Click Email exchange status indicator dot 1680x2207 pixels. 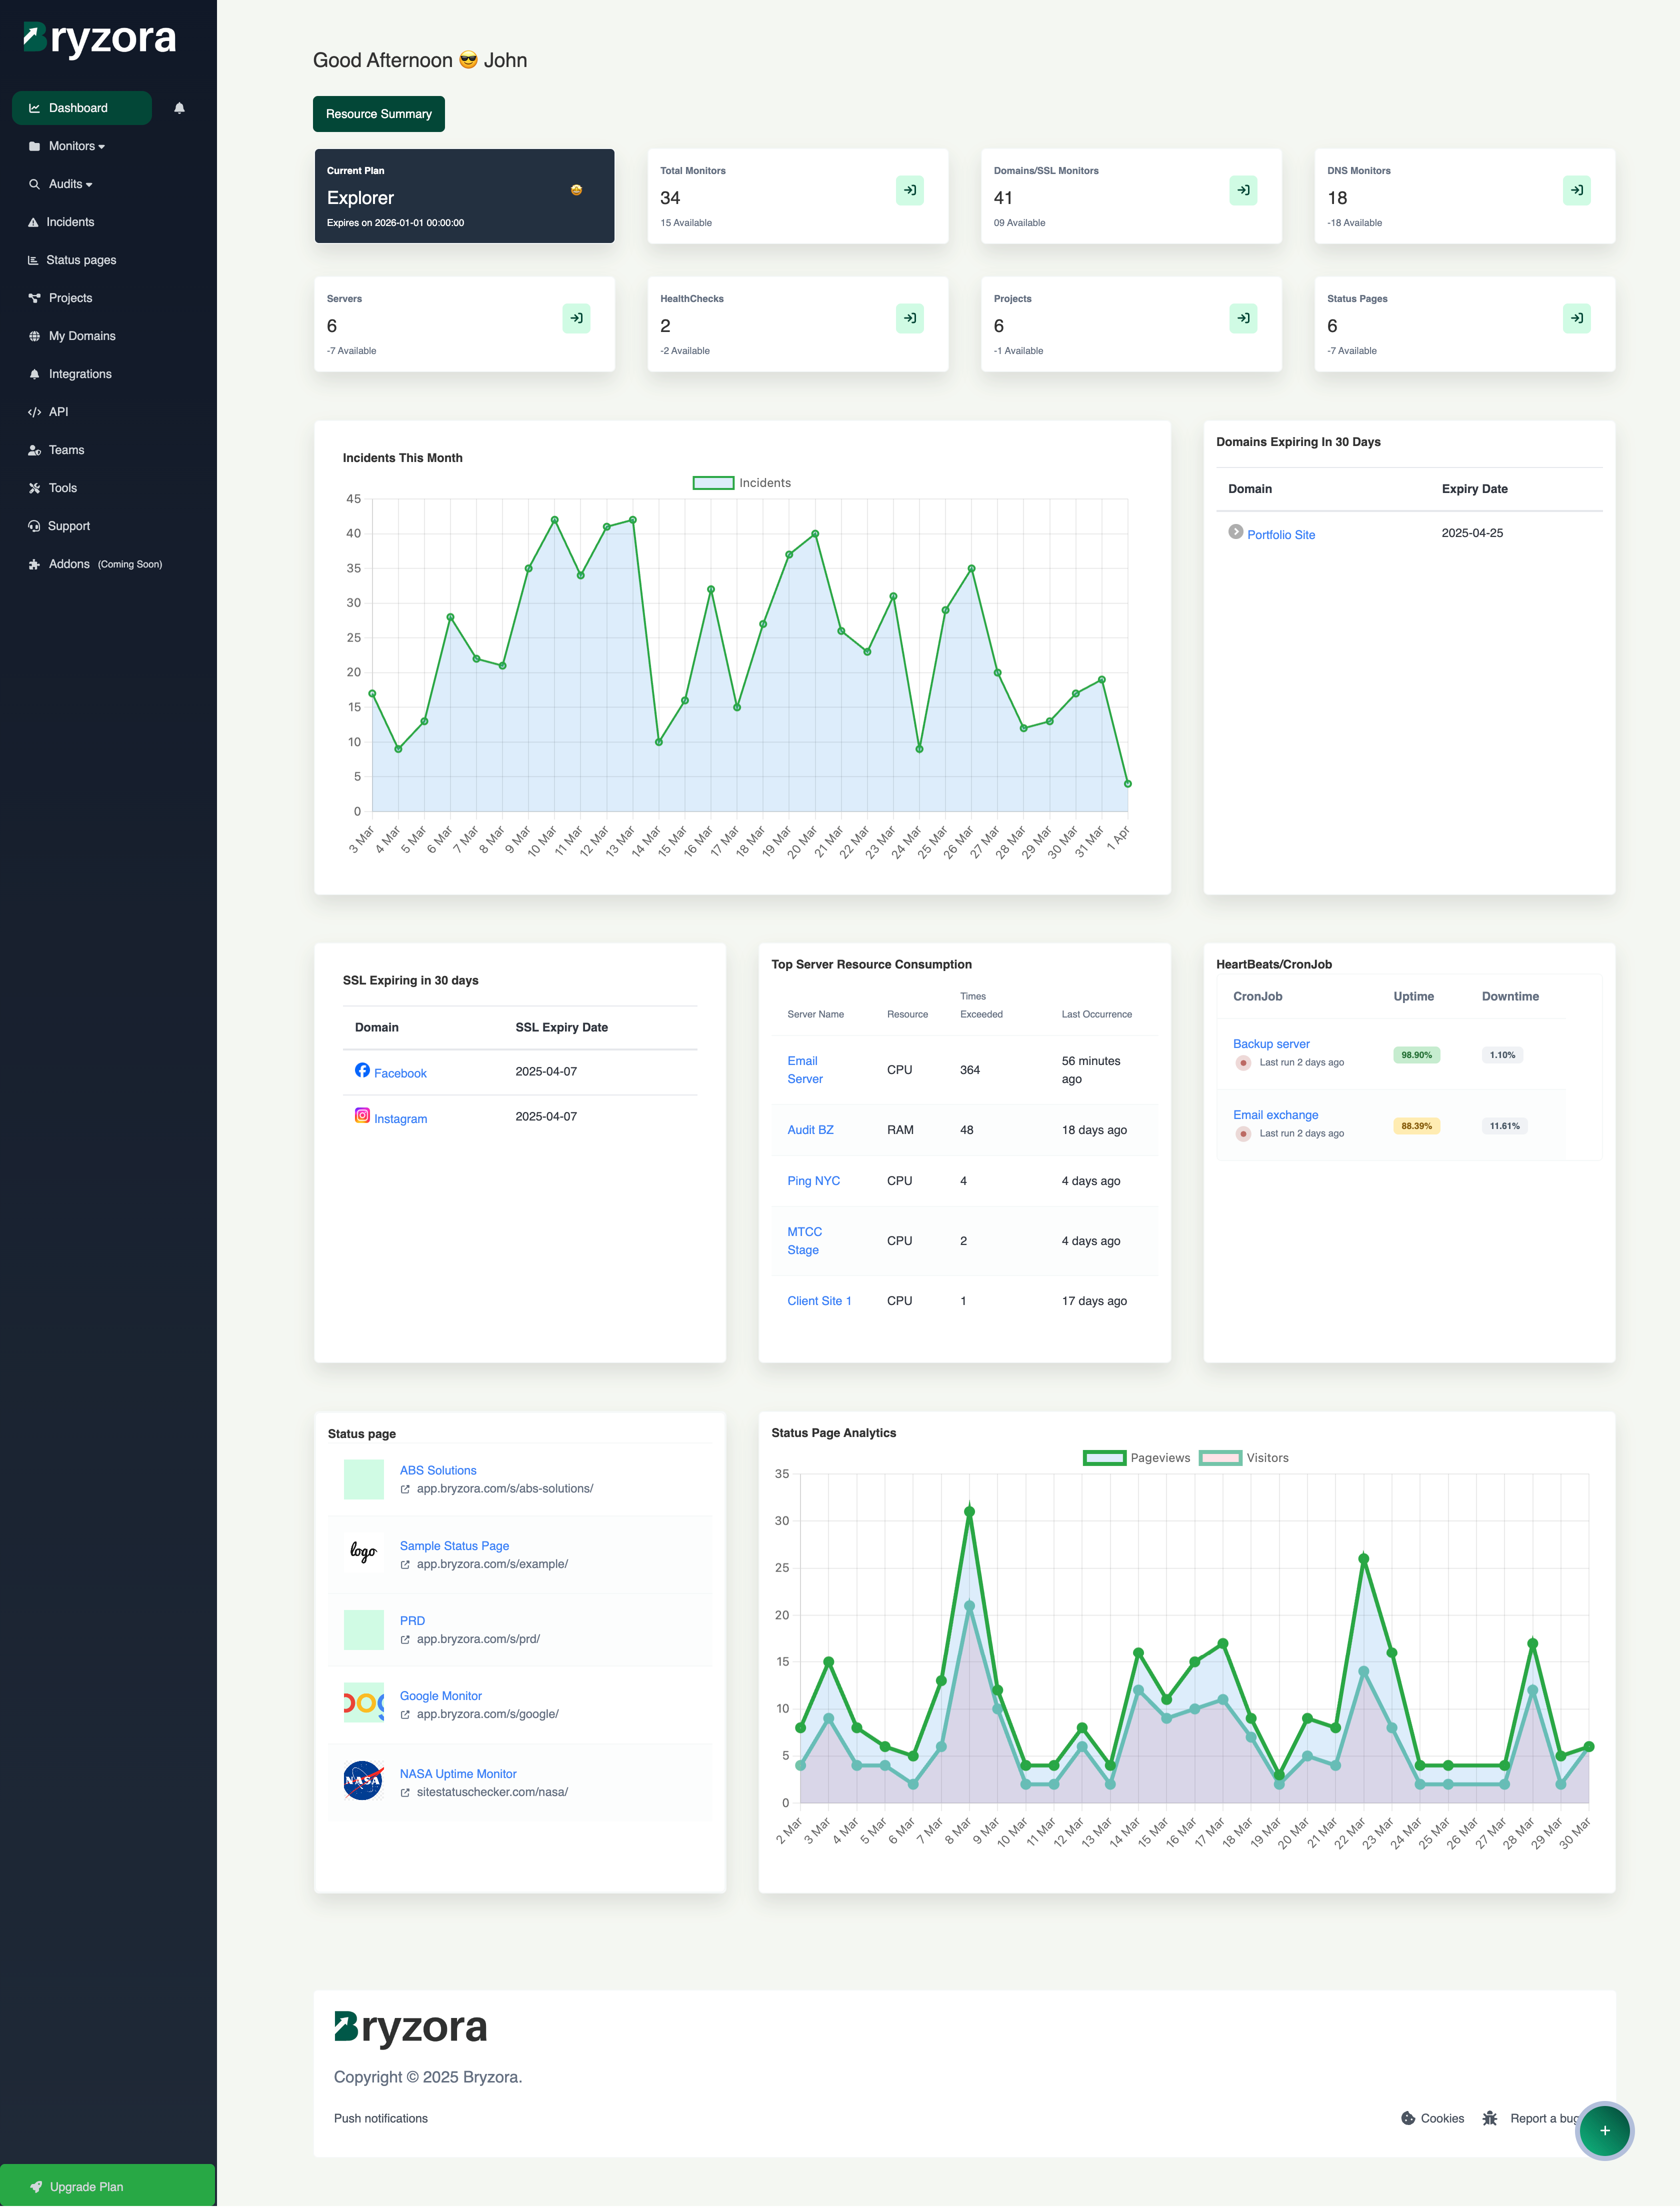pos(1243,1134)
